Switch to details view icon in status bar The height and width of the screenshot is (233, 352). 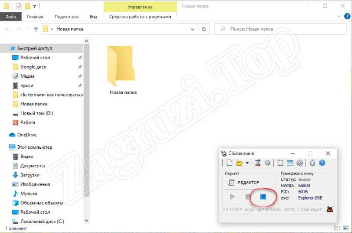[x=337, y=228]
